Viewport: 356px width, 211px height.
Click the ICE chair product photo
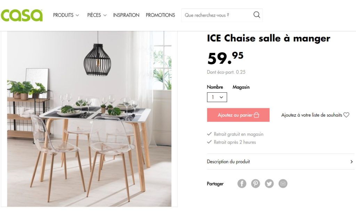coord(89,119)
